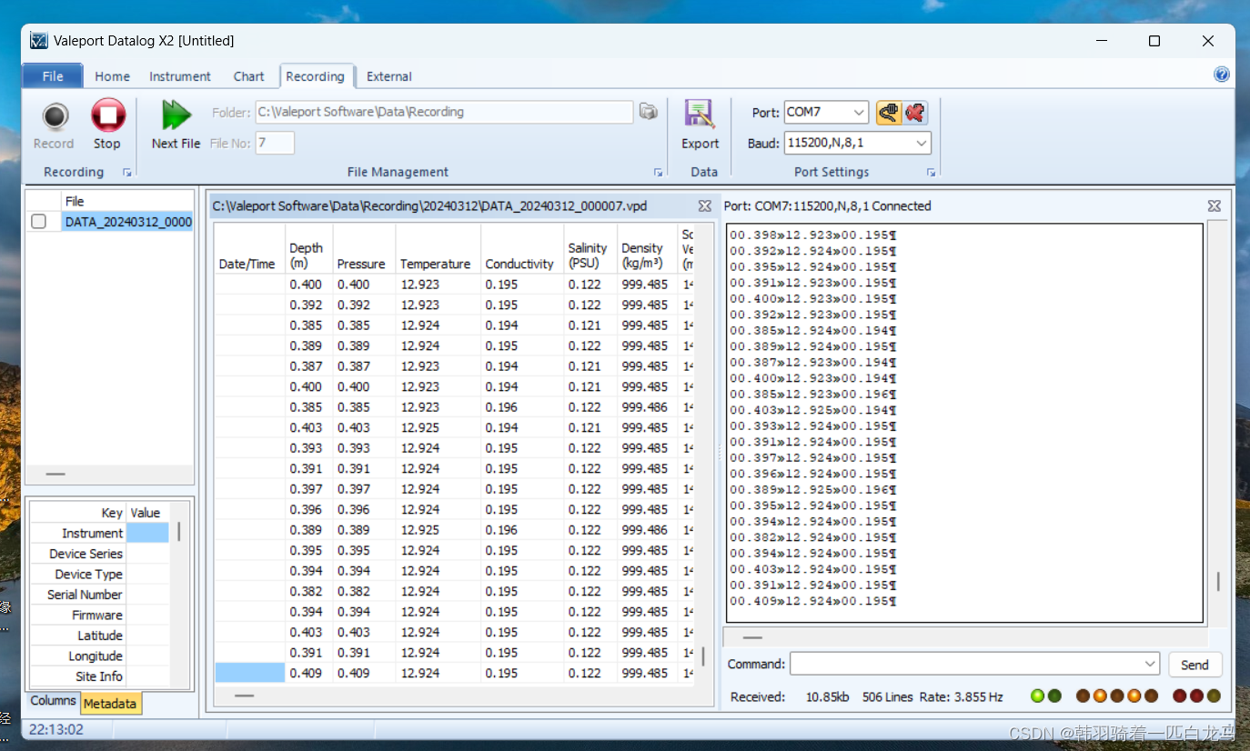Screen dimensions: 1250x751
Task: Click the bright green status LED
Action: (1037, 696)
